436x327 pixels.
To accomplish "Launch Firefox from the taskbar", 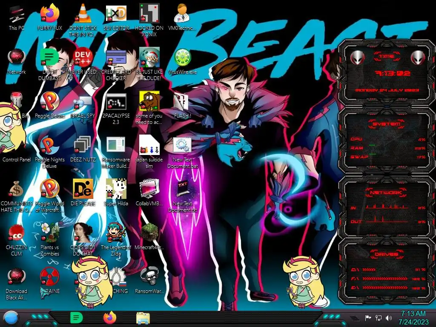I will click(x=110, y=318).
